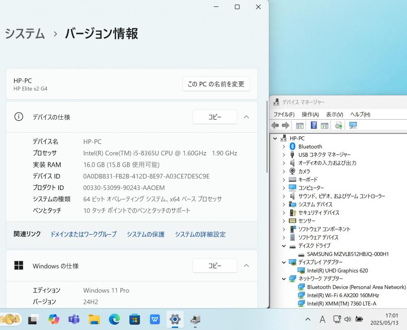Select the セキュリティ デバイス tree item
The height and width of the screenshot is (330, 407).
[319, 213]
